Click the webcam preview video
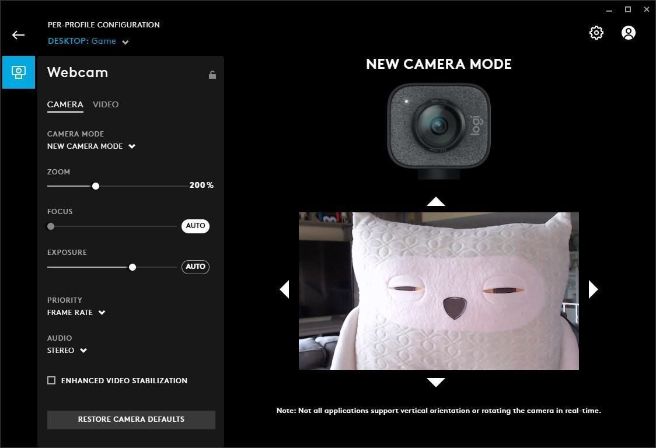The height and width of the screenshot is (448, 656). coord(439,291)
